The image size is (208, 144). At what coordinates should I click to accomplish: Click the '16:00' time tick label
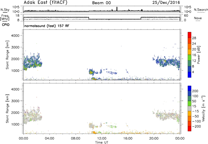[x=128, y=139]
